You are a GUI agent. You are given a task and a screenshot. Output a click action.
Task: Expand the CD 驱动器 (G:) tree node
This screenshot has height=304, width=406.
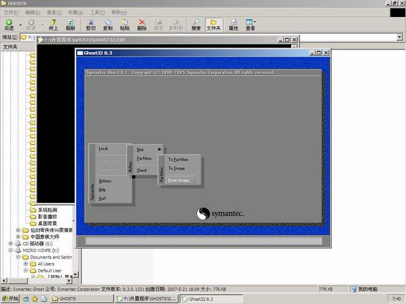(x=11, y=243)
